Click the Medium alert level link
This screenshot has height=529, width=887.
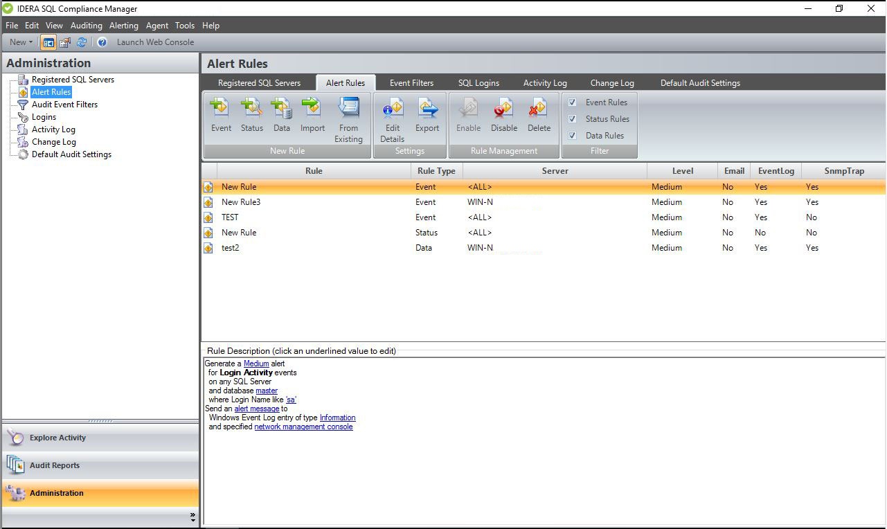pyautogui.click(x=256, y=364)
